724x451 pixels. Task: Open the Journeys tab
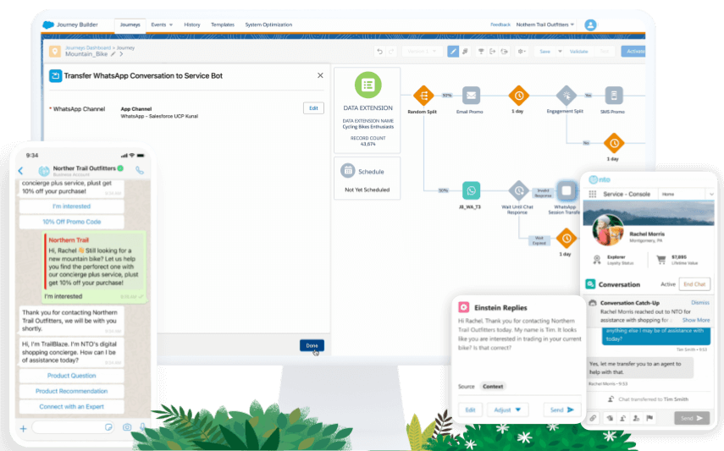click(130, 25)
